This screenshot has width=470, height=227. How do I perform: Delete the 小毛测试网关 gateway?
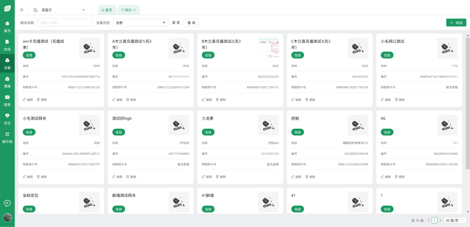[x=42, y=177]
